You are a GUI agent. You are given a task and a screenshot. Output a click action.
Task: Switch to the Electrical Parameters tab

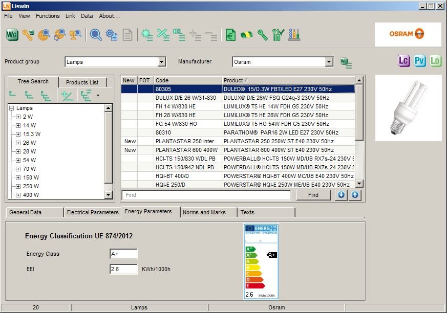(x=93, y=212)
